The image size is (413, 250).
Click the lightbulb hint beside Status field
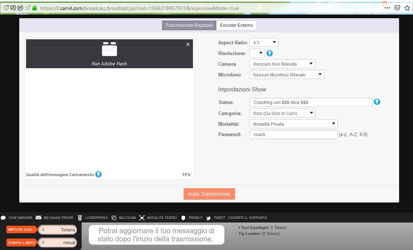coord(377,102)
